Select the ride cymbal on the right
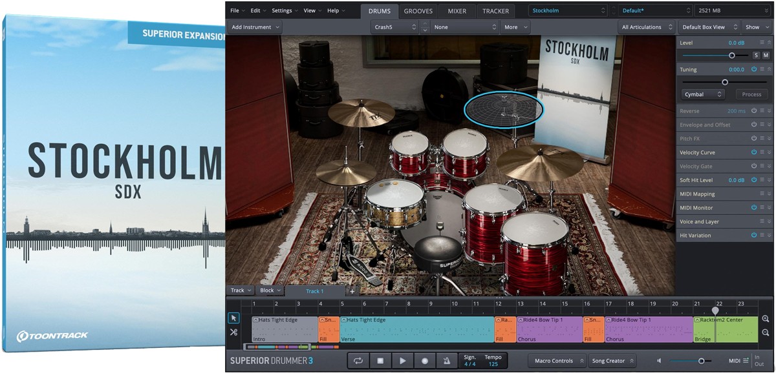The height and width of the screenshot is (373, 776). (x=540, y=161)
